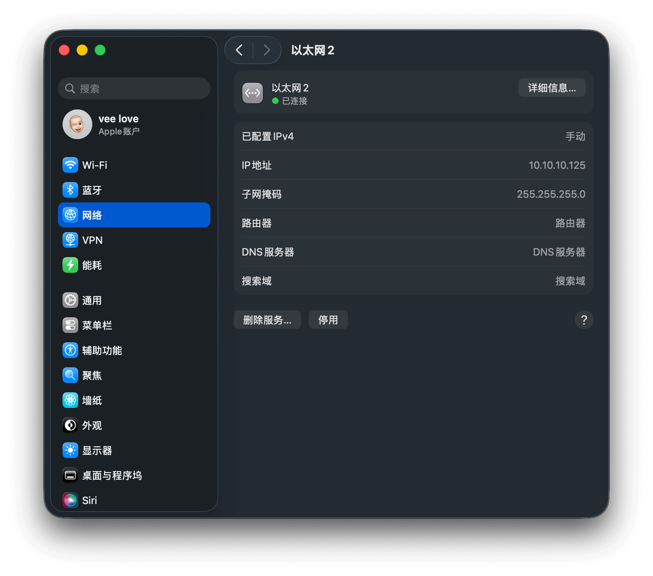
Task: Click the Ethernet 2 adapter icon
Action: (253, 93)
